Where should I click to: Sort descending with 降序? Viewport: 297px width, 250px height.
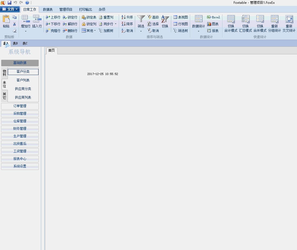pyautogui.click(x=127, y=24)
